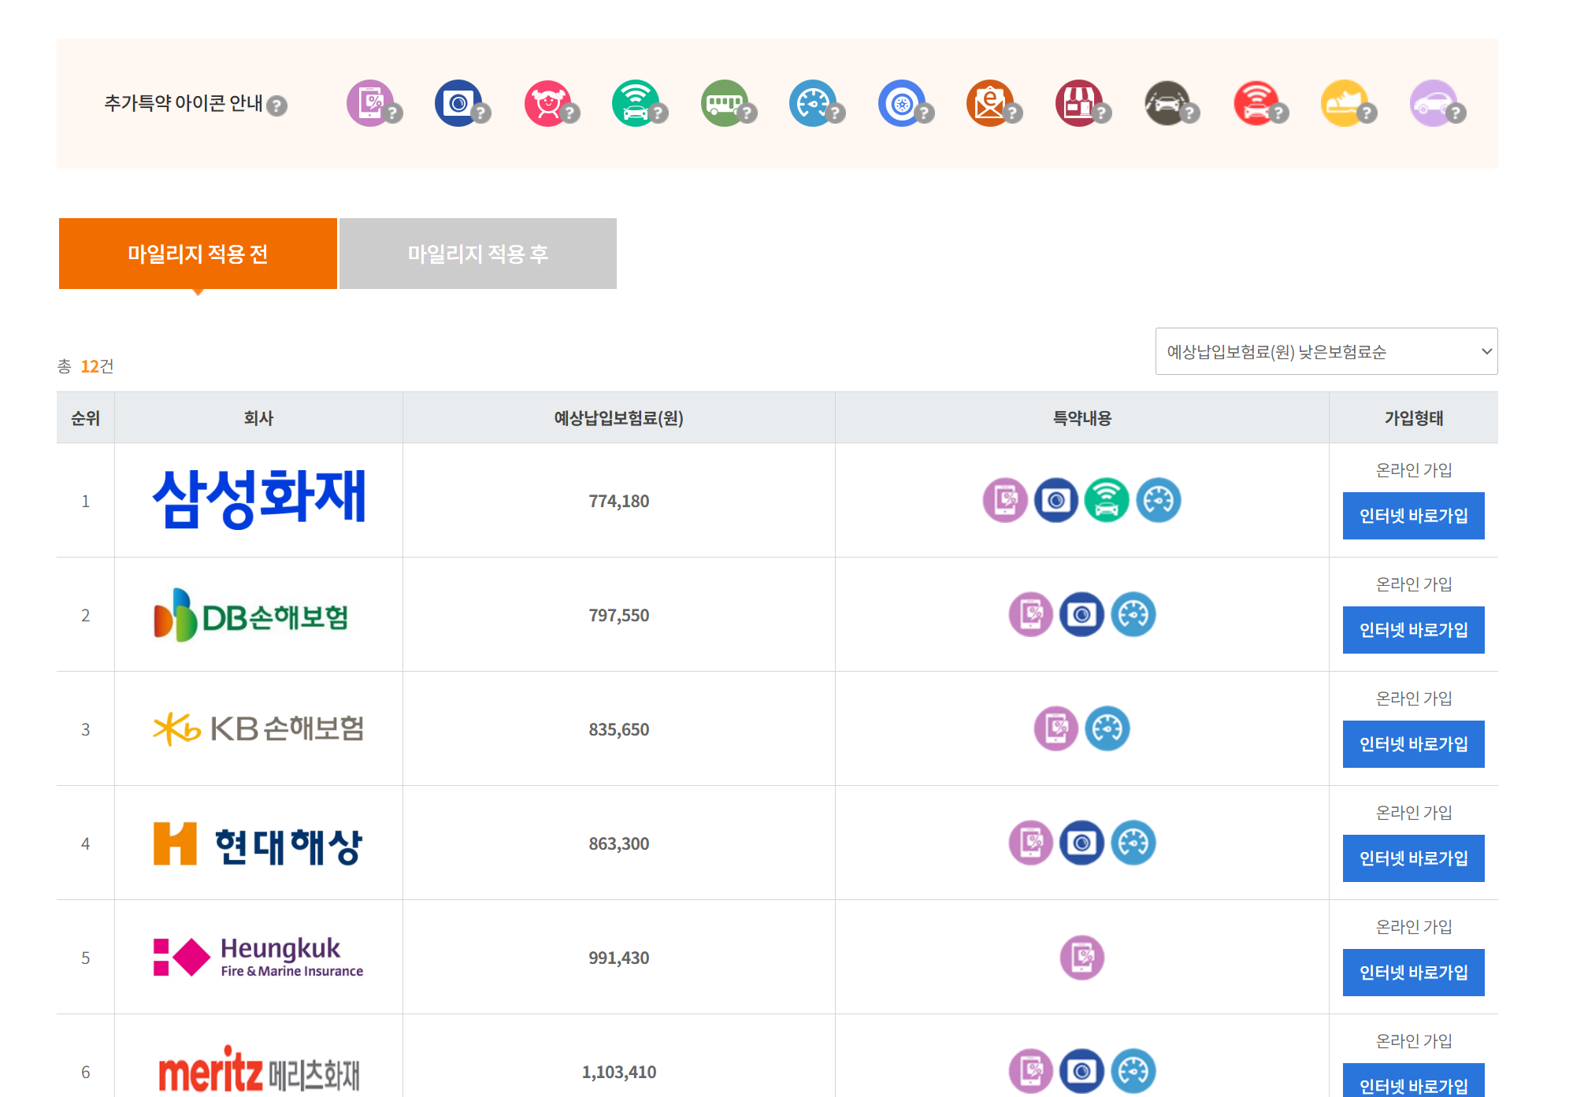Click the dark red storefront icon
This screenshot has width=1573, height=1097.
click(x=1078, y=103)
